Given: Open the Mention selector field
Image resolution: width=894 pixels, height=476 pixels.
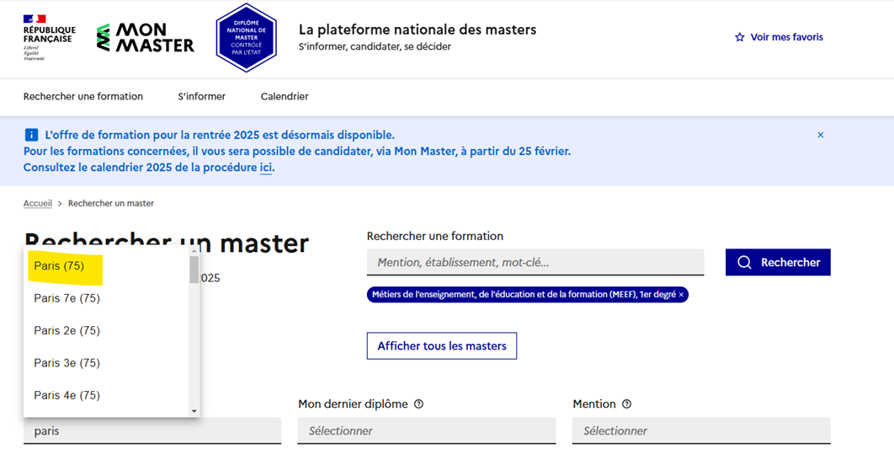Looking at the screenshot, I should tap(700, 431).
